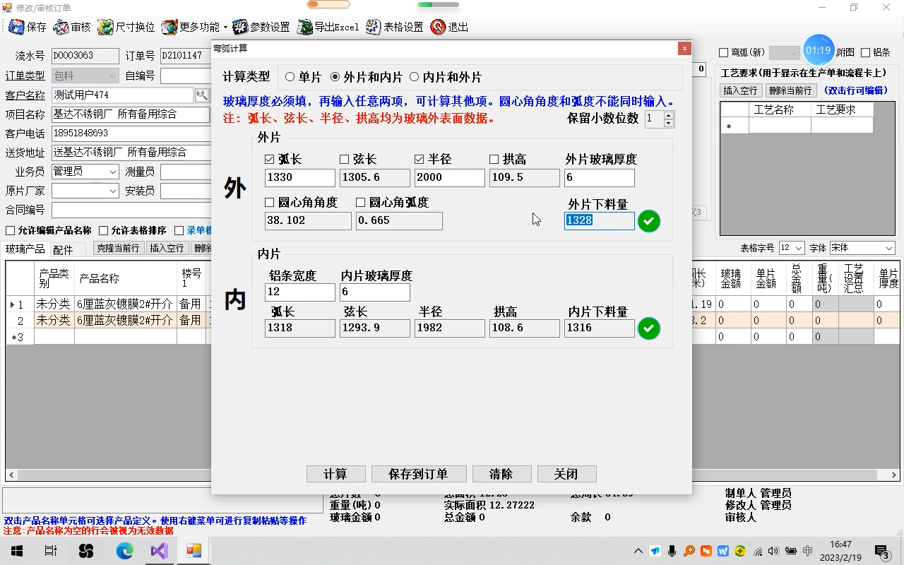Check the 拱高 checkbox
The width and height of the screenshot is (904, 565).
click(x=493, y=159)
